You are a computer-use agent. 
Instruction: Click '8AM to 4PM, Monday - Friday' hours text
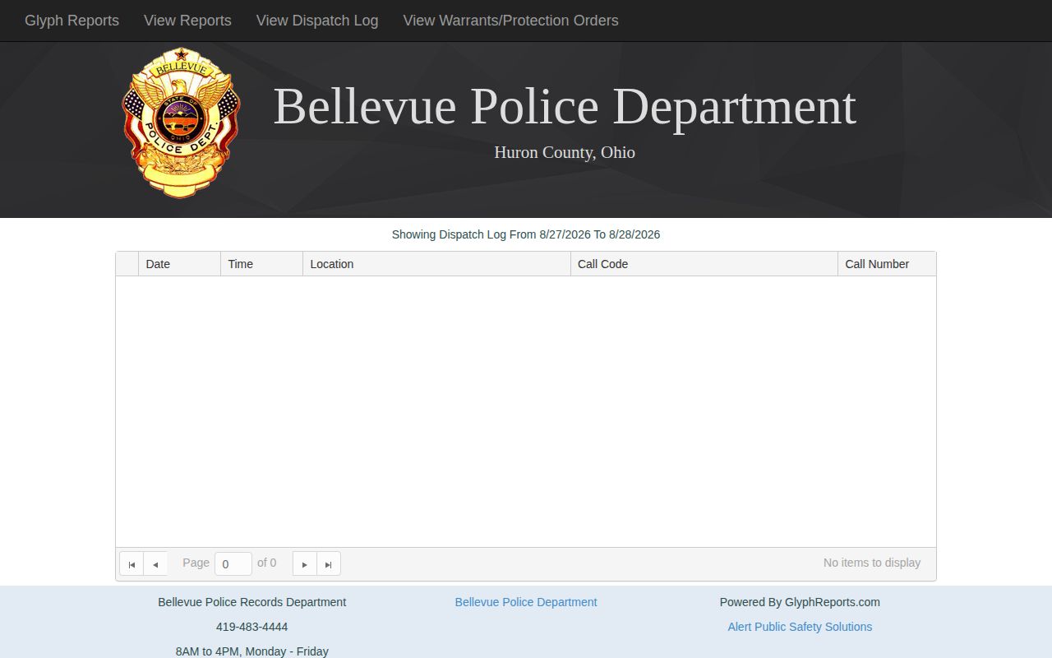pyautogui.click(x=252, y=651)
